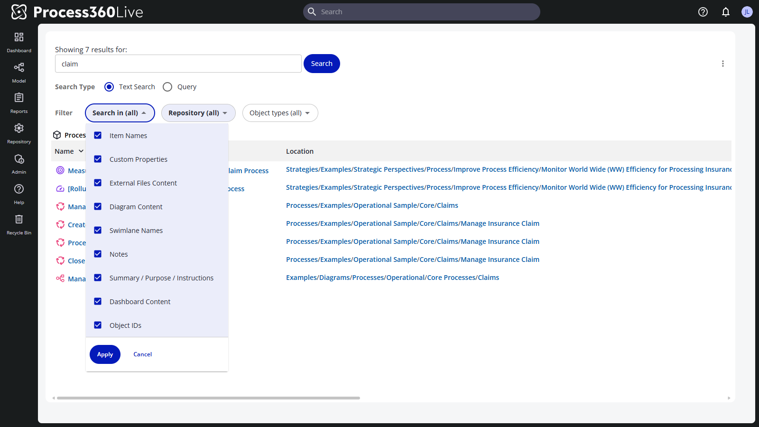Viewport: 759px width, 427px height.
Task: Open the notifications bell
Action: coord(726,12)
